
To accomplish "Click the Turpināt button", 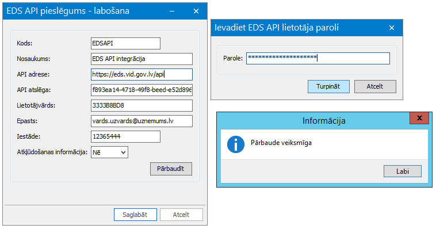I will (328, 86).
